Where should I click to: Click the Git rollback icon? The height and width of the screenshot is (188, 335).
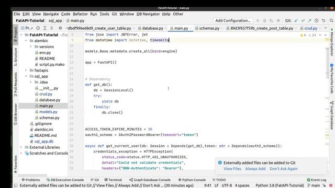[323, 21]
